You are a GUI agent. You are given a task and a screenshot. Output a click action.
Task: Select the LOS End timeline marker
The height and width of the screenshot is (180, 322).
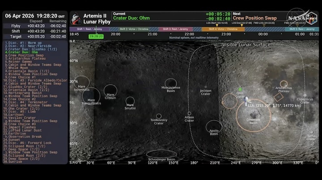241,25
